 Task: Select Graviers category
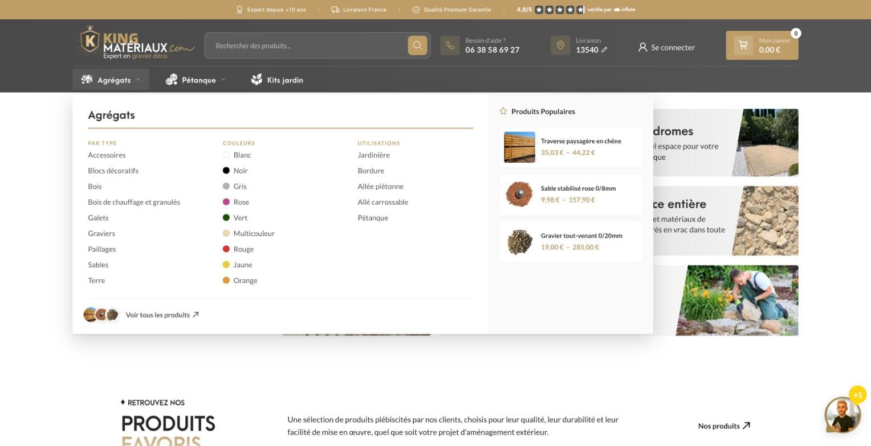click(101, 233)
